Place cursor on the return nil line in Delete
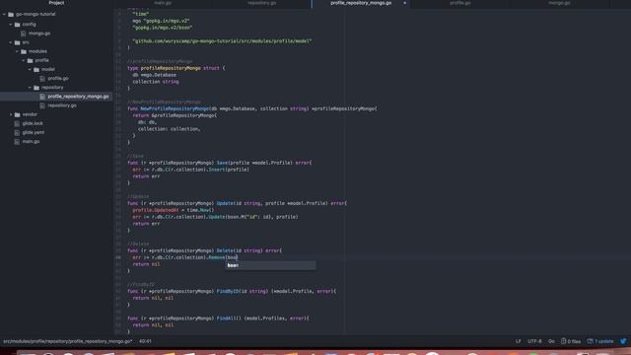 coord(147,264)
